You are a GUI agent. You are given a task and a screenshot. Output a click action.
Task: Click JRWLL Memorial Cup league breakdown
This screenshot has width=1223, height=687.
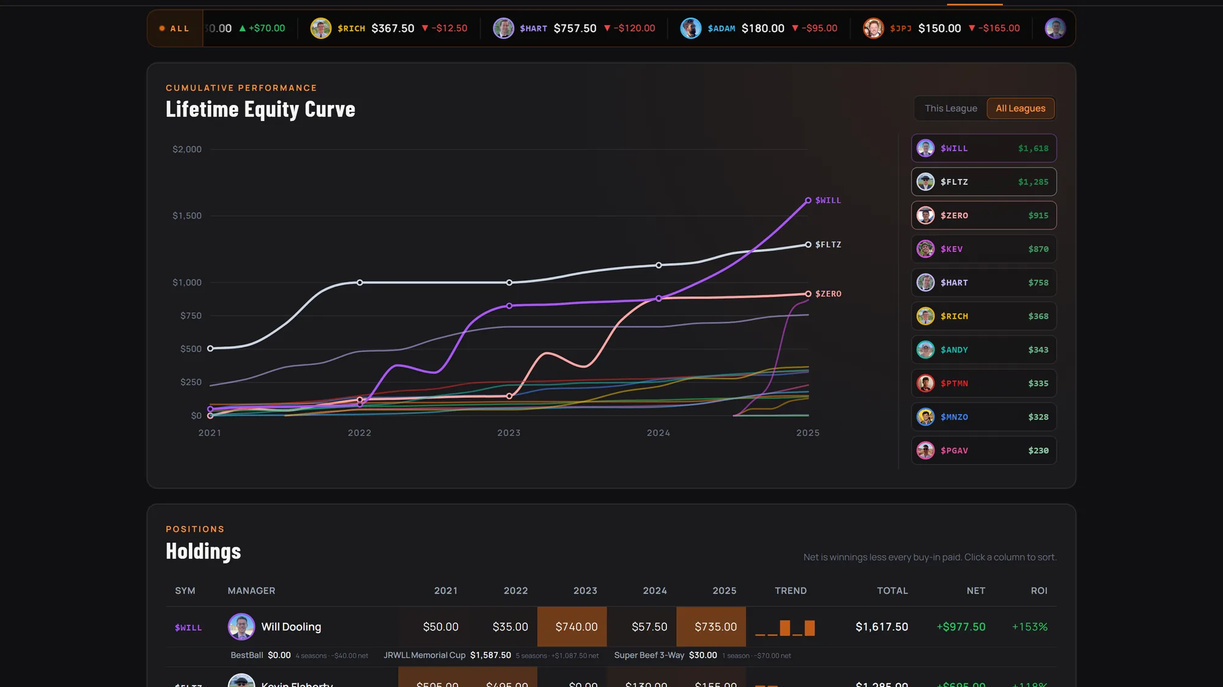(491, 655)
